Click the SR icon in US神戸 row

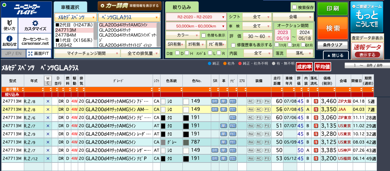click(215, 150)
